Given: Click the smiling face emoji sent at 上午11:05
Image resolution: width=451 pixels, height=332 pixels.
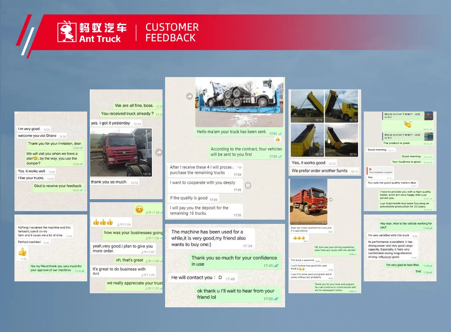Looking at the screenshot, I should point(139,209).
